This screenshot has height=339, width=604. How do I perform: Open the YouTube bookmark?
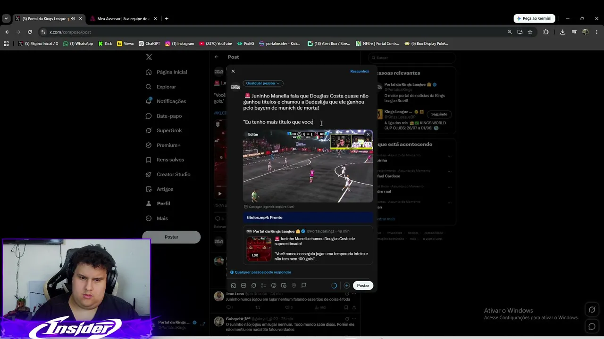[x=216, y=44]
